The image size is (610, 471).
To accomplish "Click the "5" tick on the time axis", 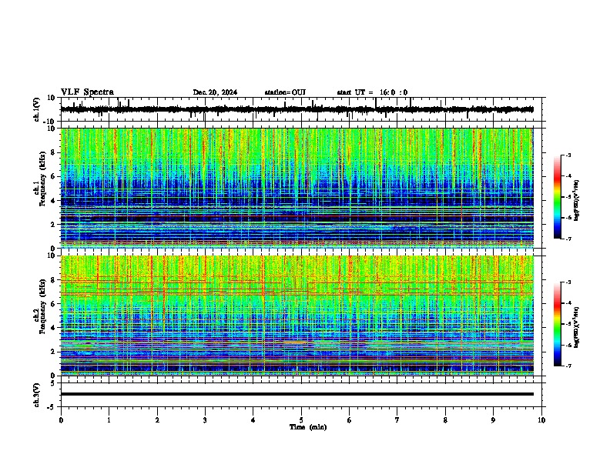I will click(x=301, y=420).
